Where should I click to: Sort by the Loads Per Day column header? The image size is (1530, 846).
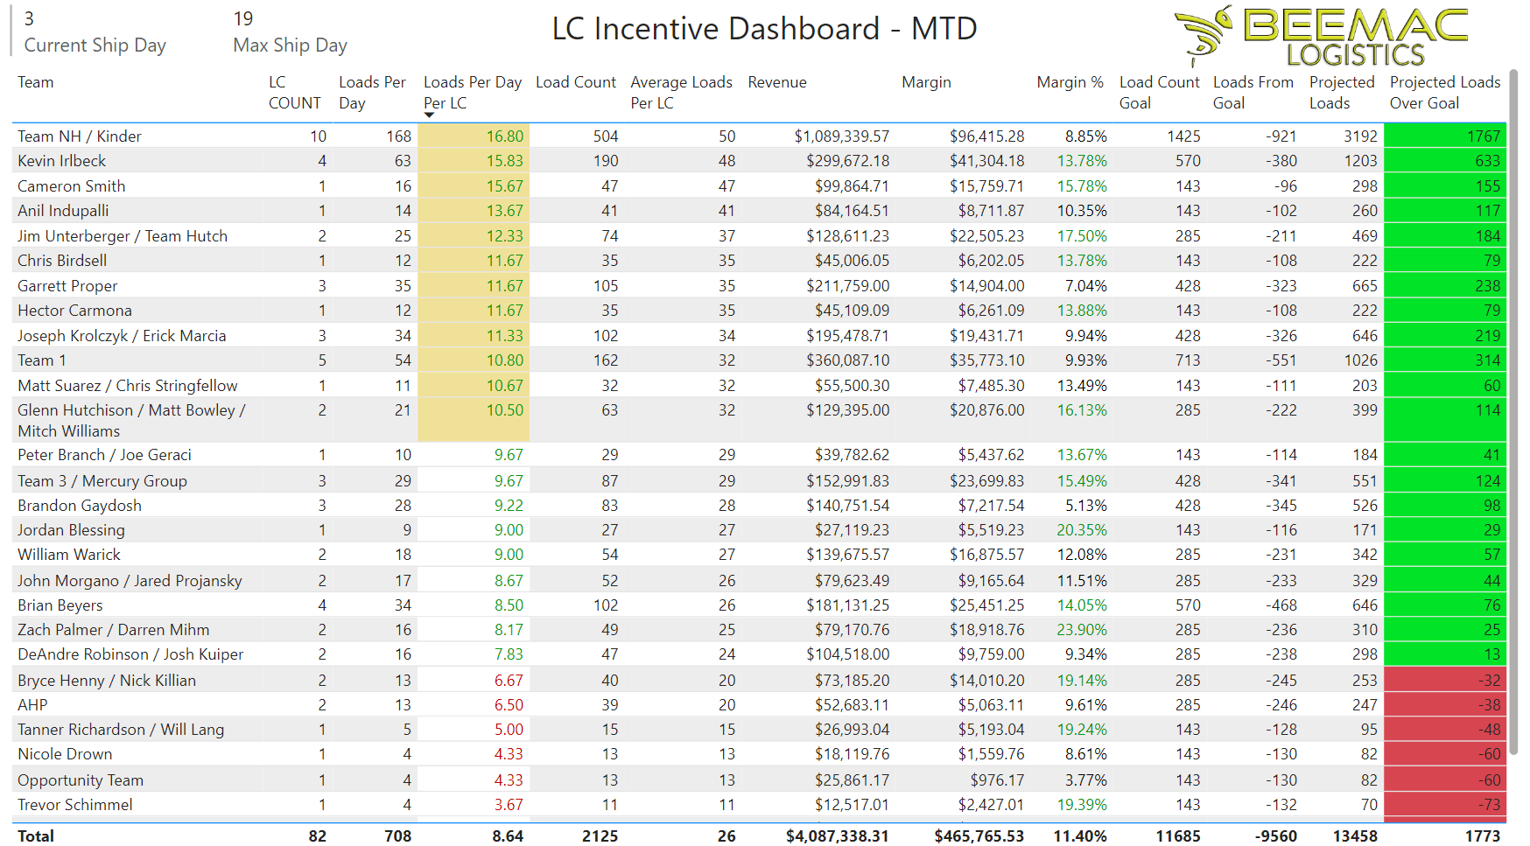point(372,93)
